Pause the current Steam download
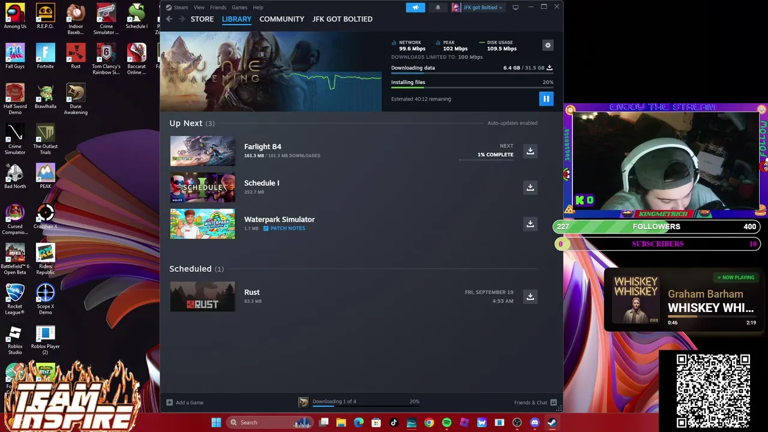The width and height of the screenshot is (768, 432). click(x=546, y=98)
